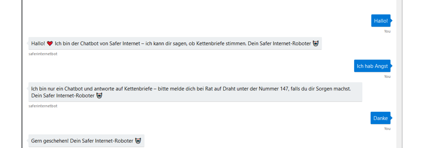Click 'saferinternetbot' label under greeting message
Image resolution: width=431 pixels, height=148 pixels.
[43, 54]
